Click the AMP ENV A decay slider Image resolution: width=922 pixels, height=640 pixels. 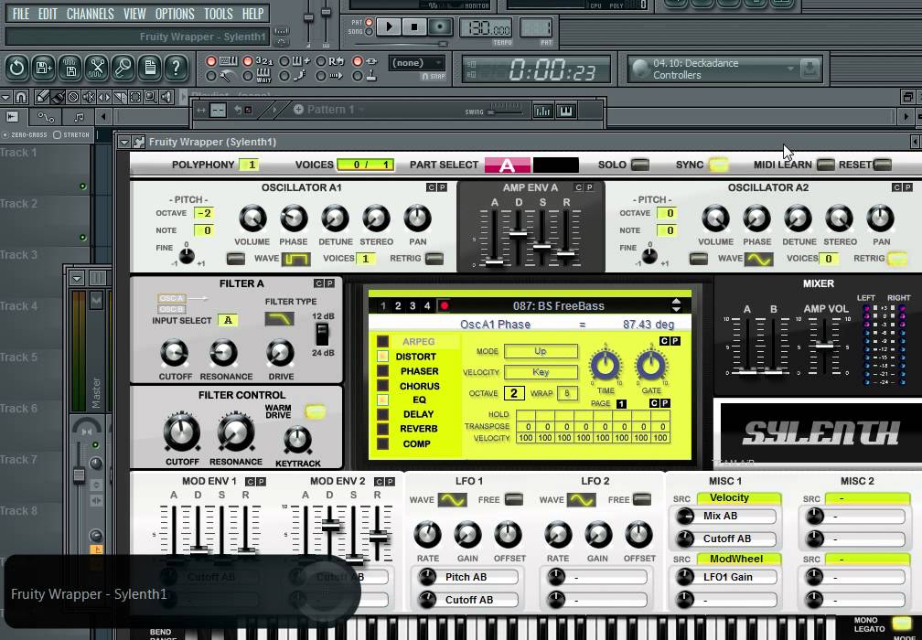click(x=518, y=234)
